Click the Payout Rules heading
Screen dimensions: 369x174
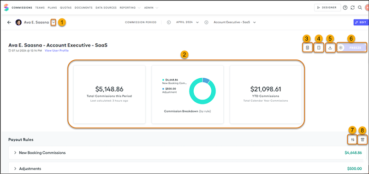click(x=21, y=139)
